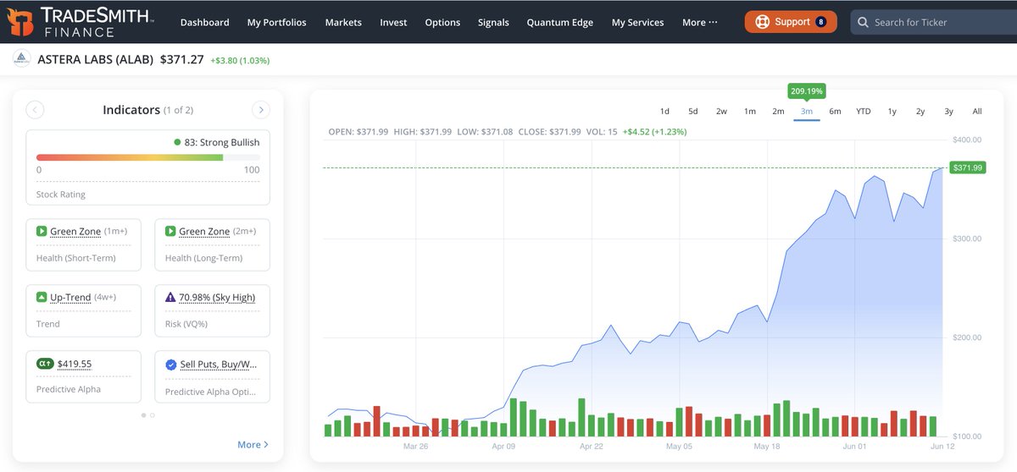Click the +$3.80 (1.03%) price change text
The width and height of the screenshot is (1017, 472).
point(241,61)
